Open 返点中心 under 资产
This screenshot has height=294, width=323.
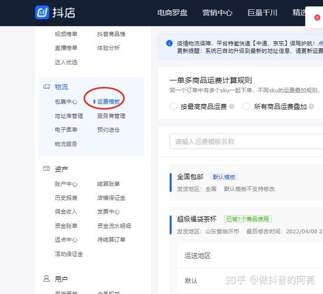(x=66, y=239)
